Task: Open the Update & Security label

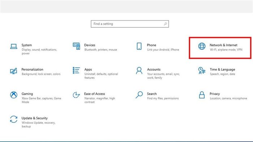Action: 35,118
